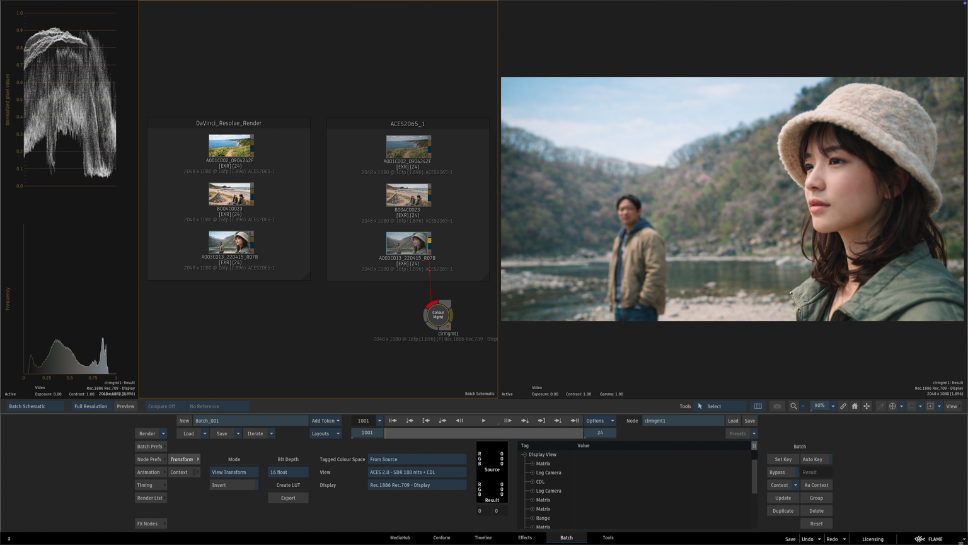
Task: Open the Display dropdown showing Rec.1886 Rec.709
Action: [417, 485]
